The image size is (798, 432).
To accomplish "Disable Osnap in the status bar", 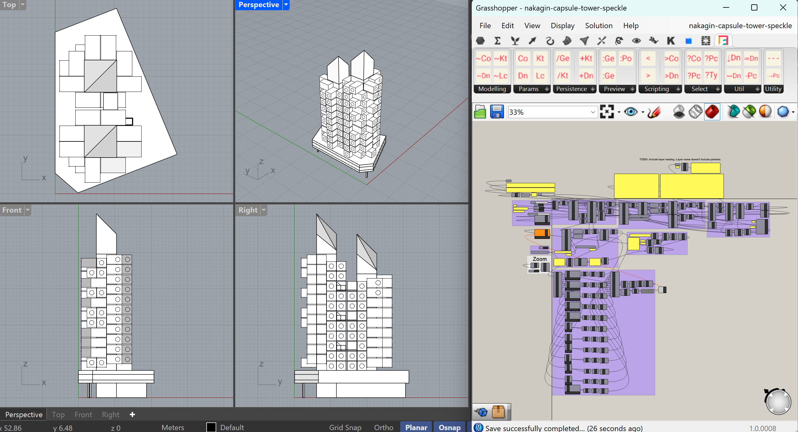I will click(449, 427).
